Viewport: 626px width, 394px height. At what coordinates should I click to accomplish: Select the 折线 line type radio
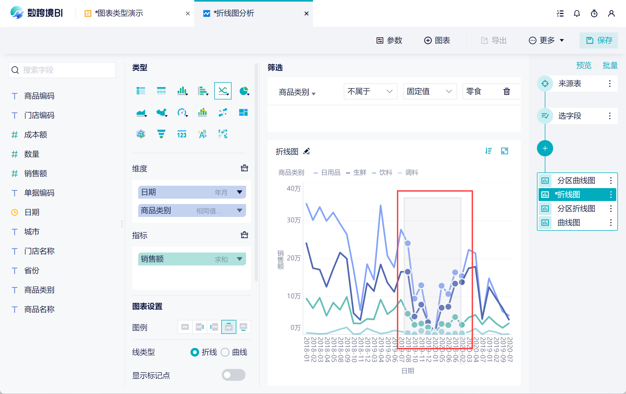point(195,352)
